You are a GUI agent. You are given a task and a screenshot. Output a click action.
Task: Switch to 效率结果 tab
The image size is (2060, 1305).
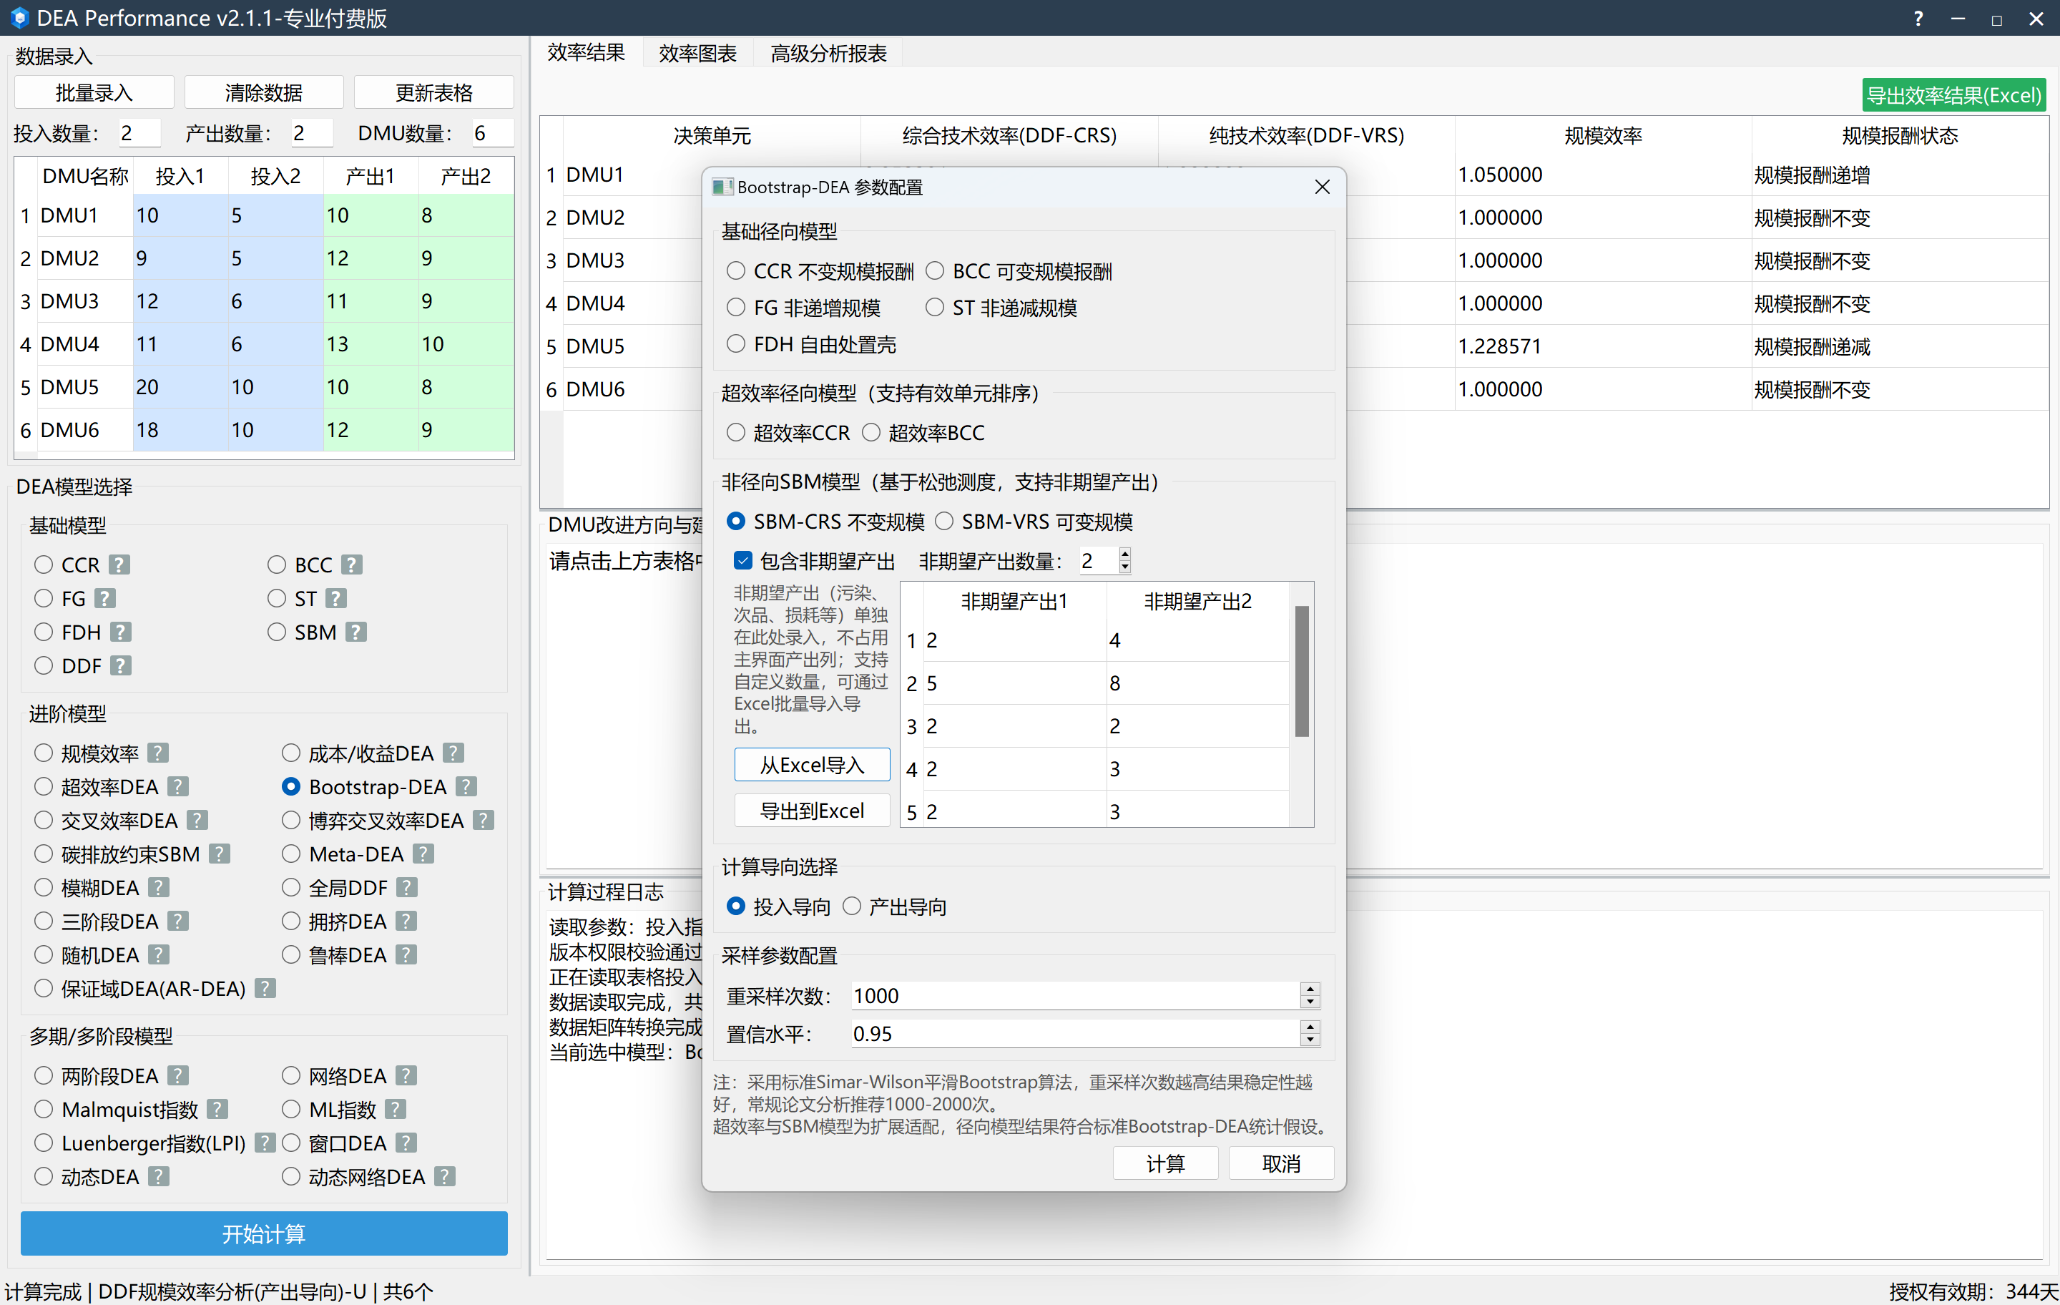click(x=586, y=53)
